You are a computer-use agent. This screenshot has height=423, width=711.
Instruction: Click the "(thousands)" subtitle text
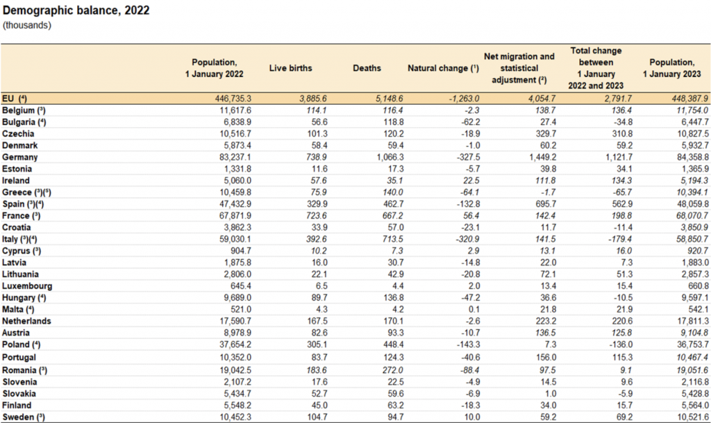(x=26, y=26)
